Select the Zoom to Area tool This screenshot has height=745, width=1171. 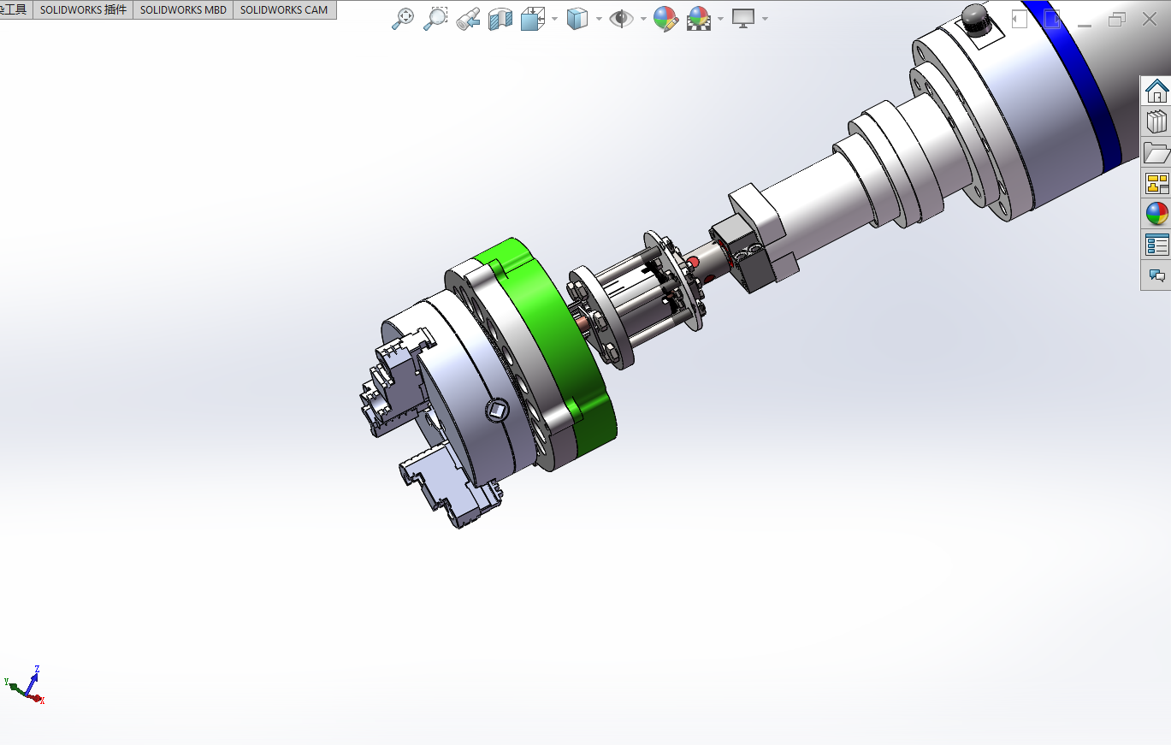(435, 19)
